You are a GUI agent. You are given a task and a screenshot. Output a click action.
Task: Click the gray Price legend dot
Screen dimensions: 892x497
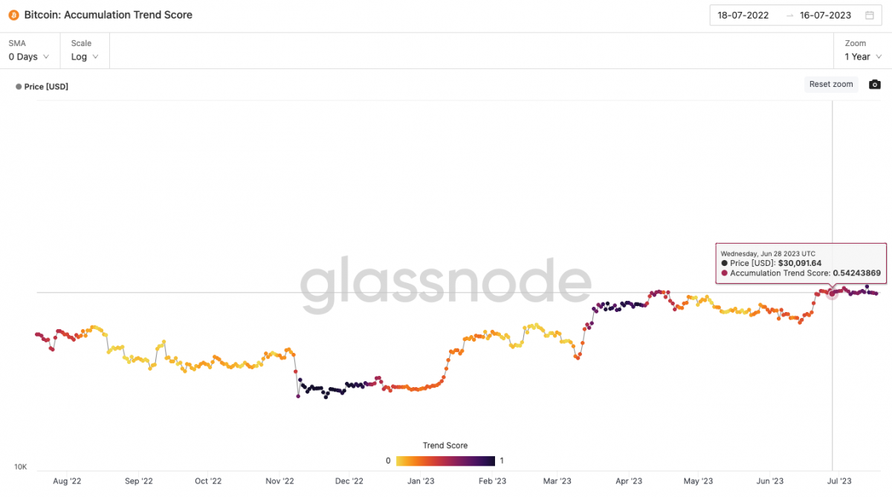tap(19, 87)
